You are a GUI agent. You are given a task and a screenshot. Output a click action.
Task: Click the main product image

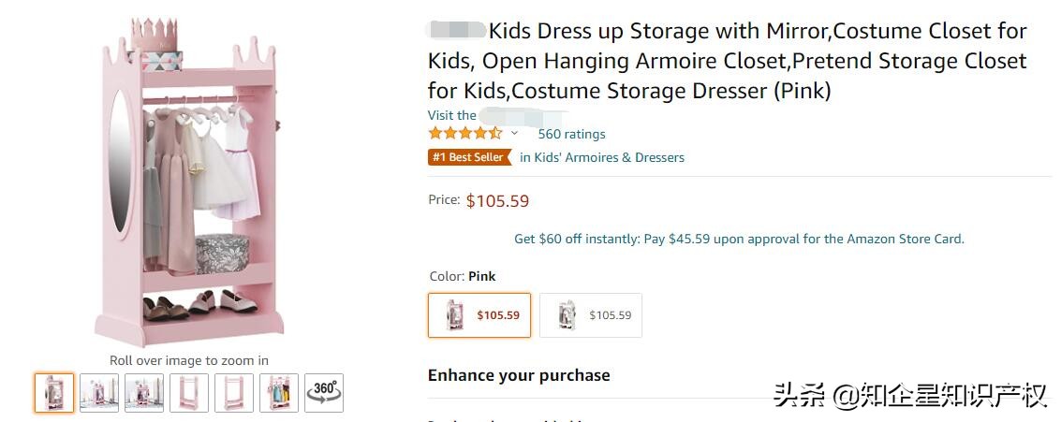(x=187, y=187)
